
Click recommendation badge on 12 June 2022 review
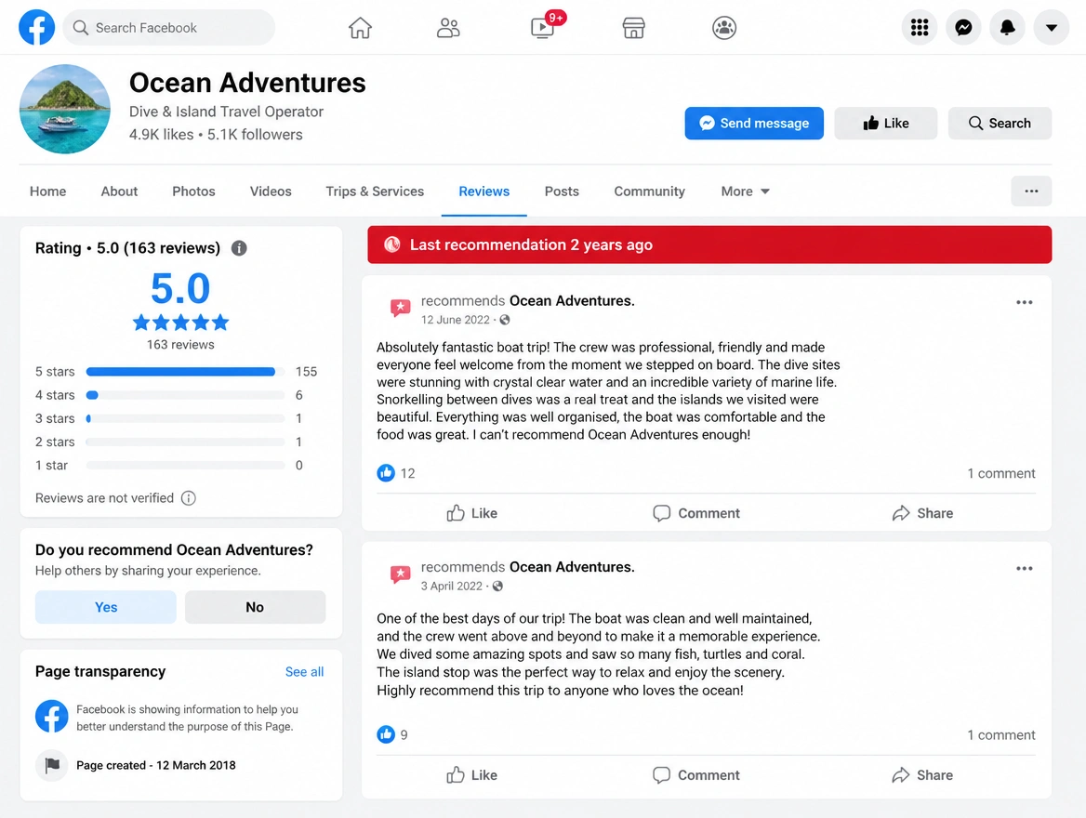(x=401, y=308)
